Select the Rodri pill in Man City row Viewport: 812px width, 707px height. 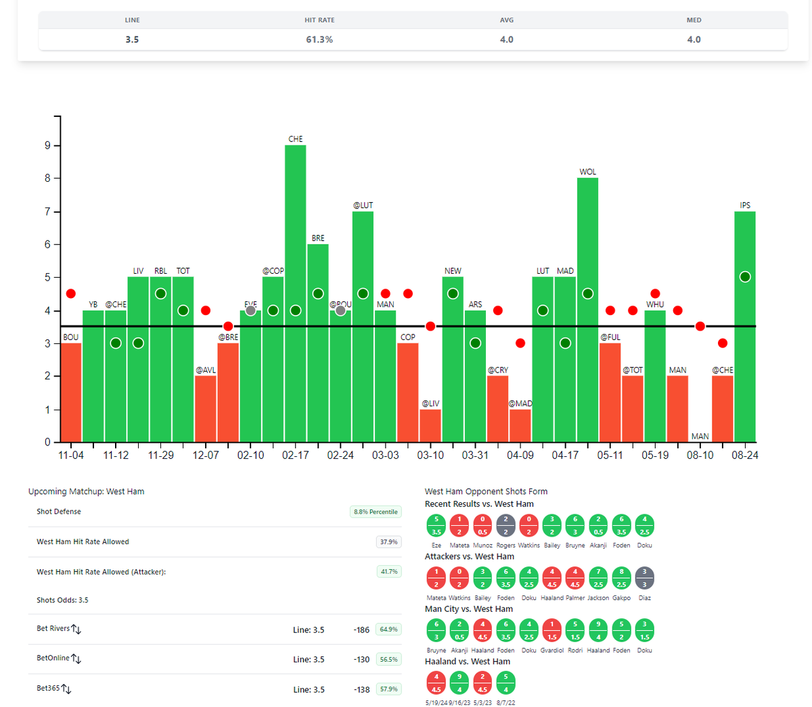pos(575,631)
